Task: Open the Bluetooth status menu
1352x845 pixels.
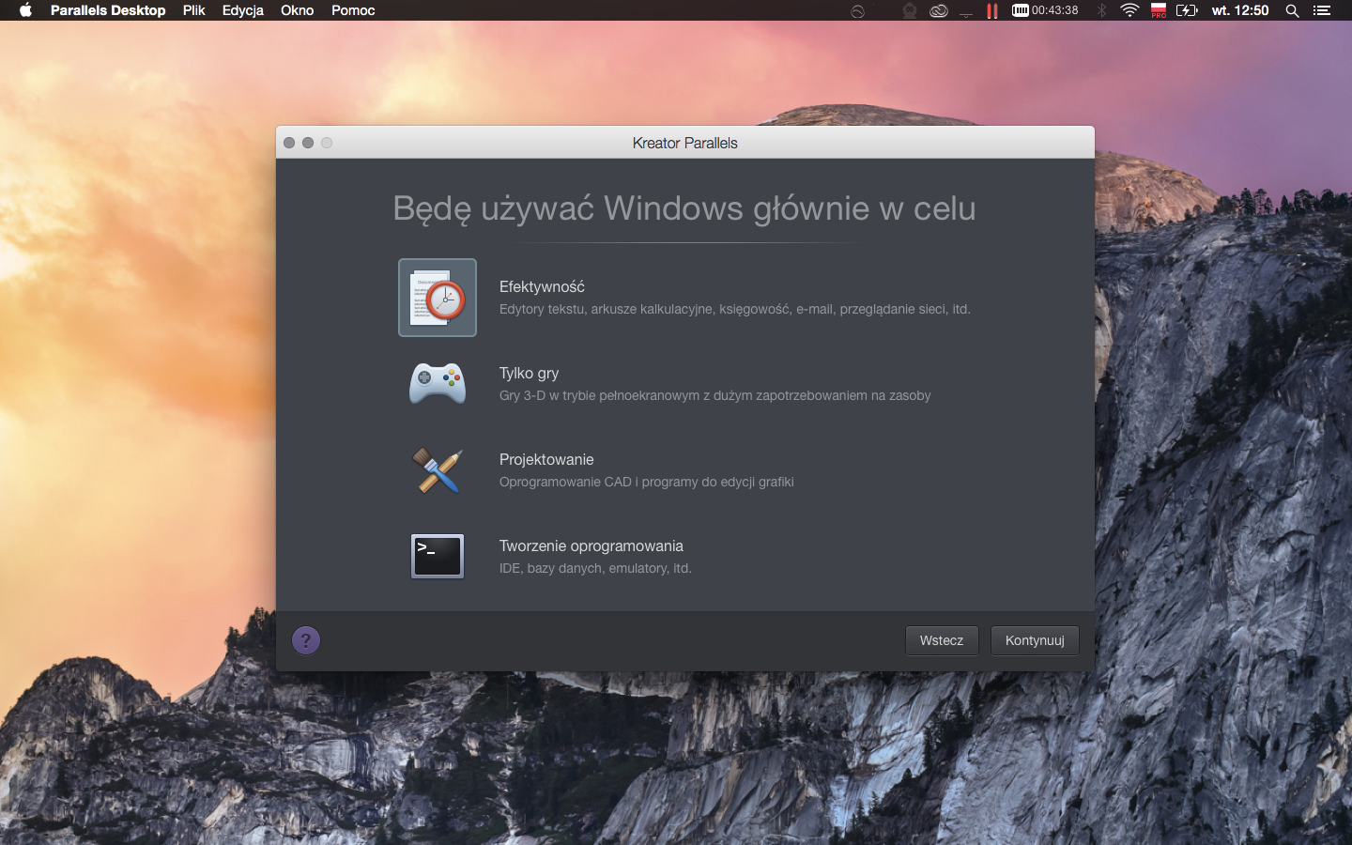Action: pyautogui.click(x=1102, y=10)
